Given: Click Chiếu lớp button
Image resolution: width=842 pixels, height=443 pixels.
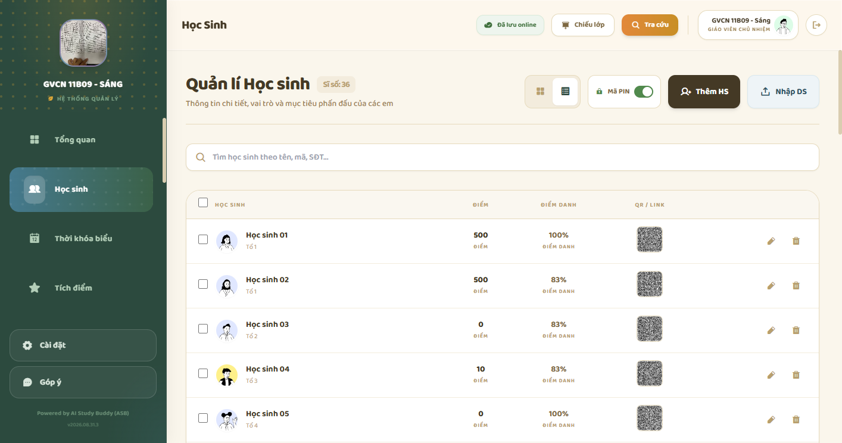Looking at the screenshot, I should point(583,25).
